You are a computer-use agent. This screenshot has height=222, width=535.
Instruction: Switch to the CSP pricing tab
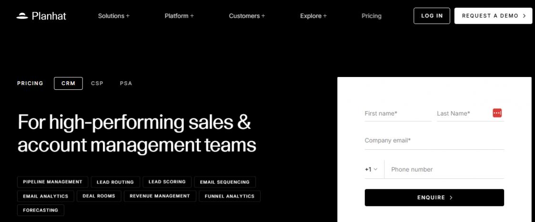97,83
